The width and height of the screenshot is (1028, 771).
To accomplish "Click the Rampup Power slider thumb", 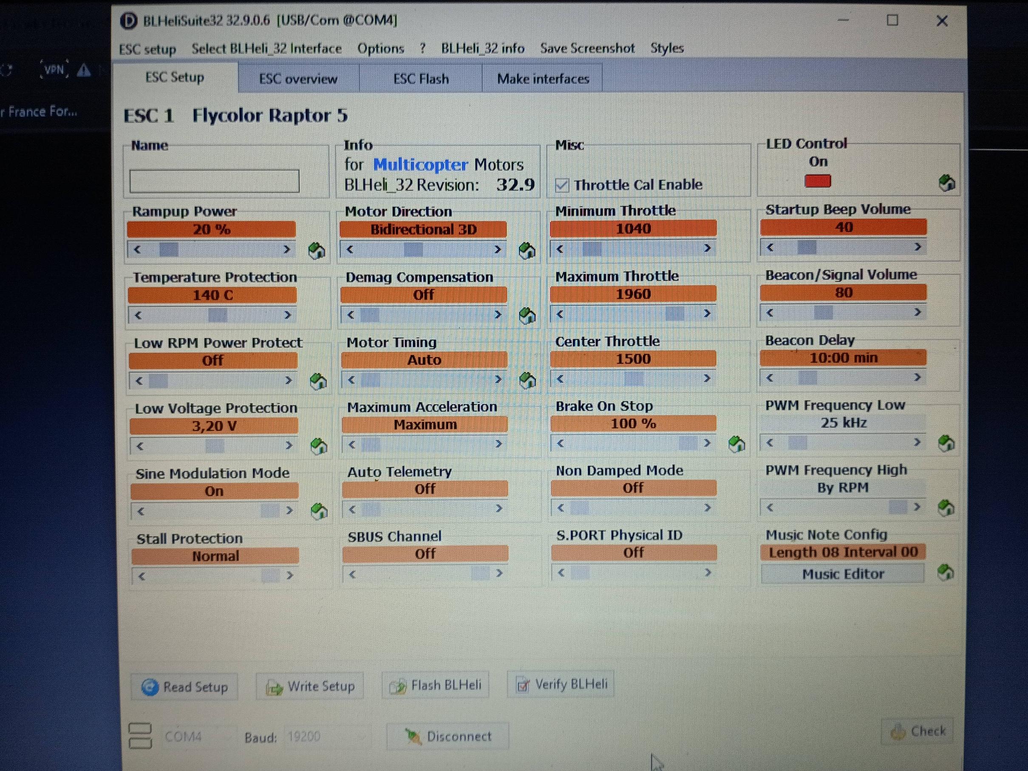I will coord(168,249).
